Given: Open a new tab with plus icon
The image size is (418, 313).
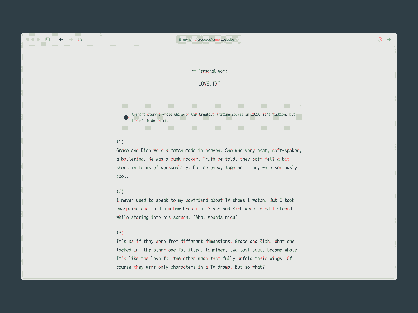Looking at the screenshot, I should pyautogui.click(x=389, y=39).
